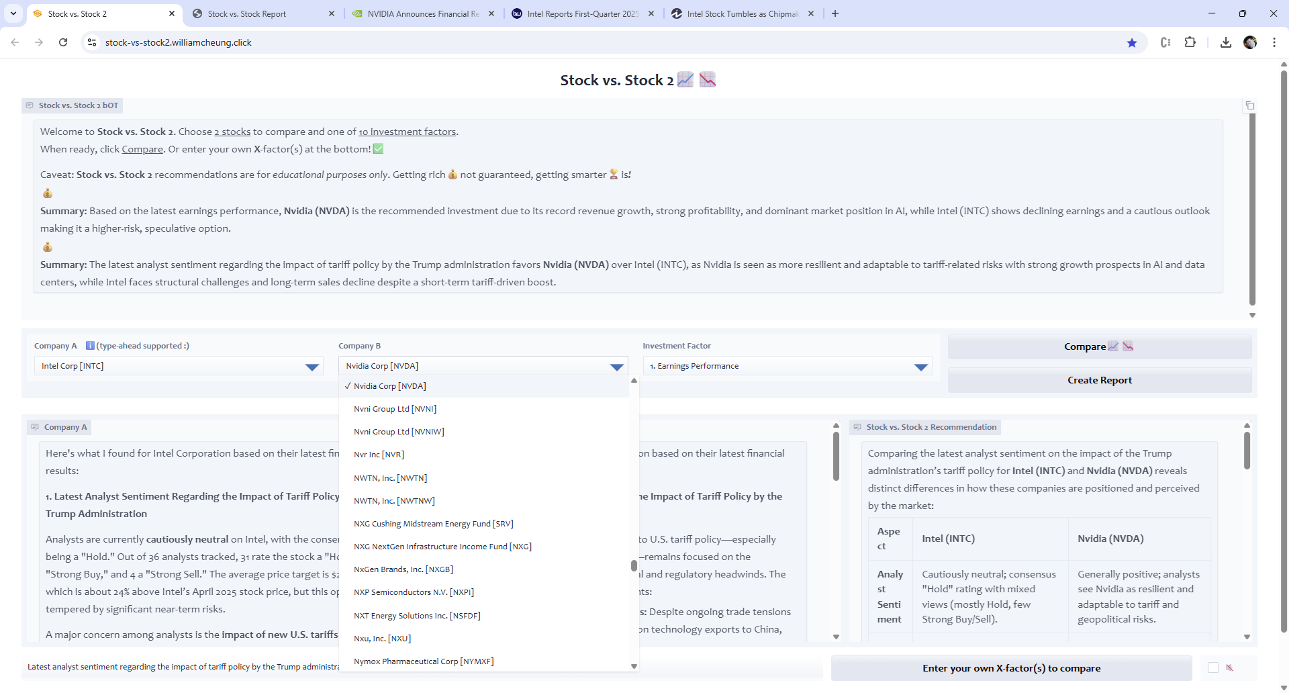1289x693 pixels.
Task: Select Nxu, Inc. [NXU] option
Action: 483,639
